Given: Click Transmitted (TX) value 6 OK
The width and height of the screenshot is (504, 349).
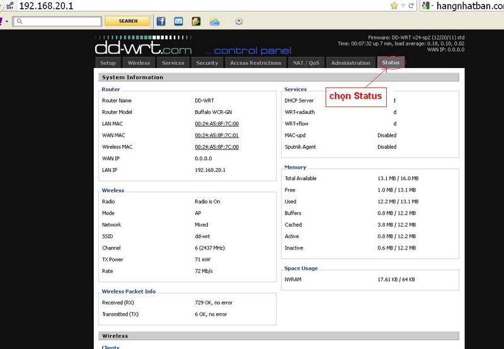Looking at the screenshot, I should coord(210,314).
